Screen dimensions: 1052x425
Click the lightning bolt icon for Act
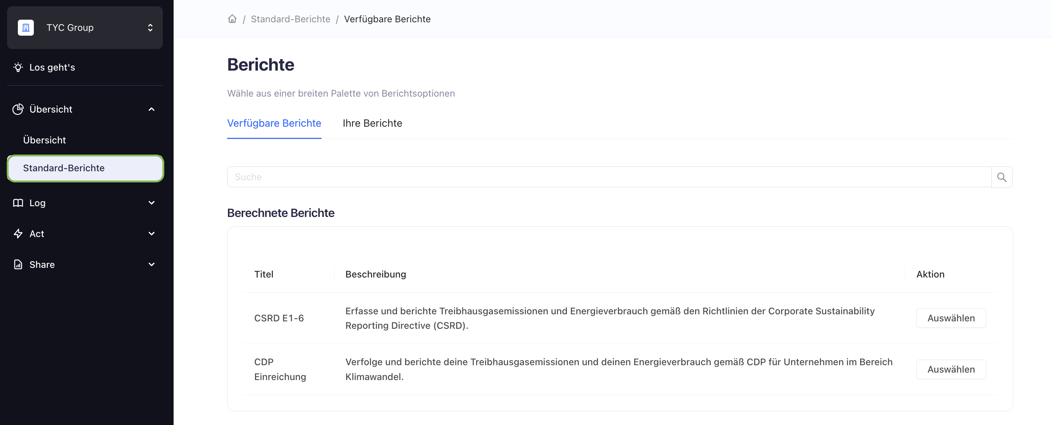click(x=18, y=234)
